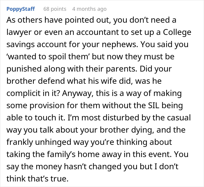Open the '4 months ago' timestamp permalink

(x=89, y=9)
